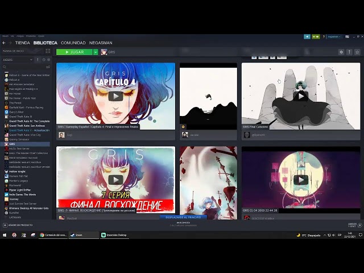
Task: Play the purple moon GRIS video
Action: tap(301, 180)
